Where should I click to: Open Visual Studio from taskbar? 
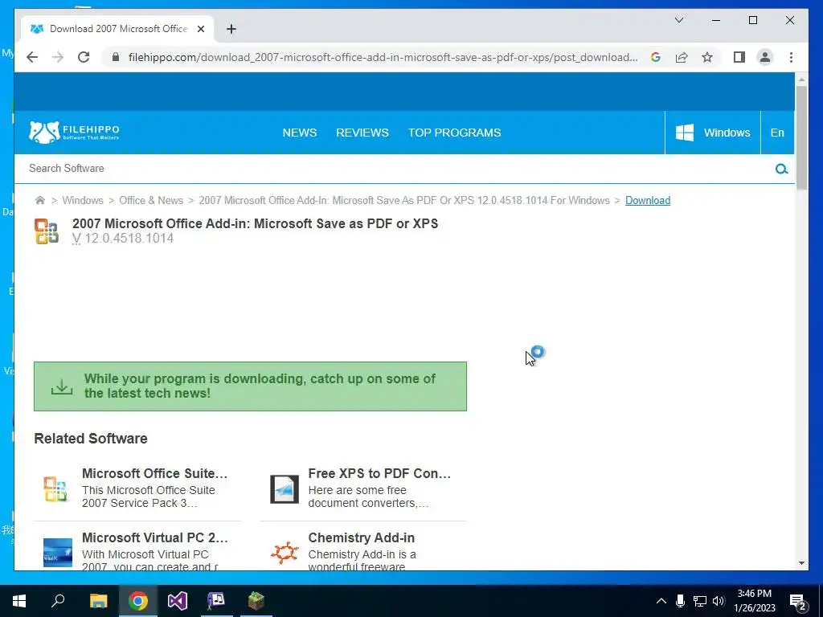click(178, 601)
